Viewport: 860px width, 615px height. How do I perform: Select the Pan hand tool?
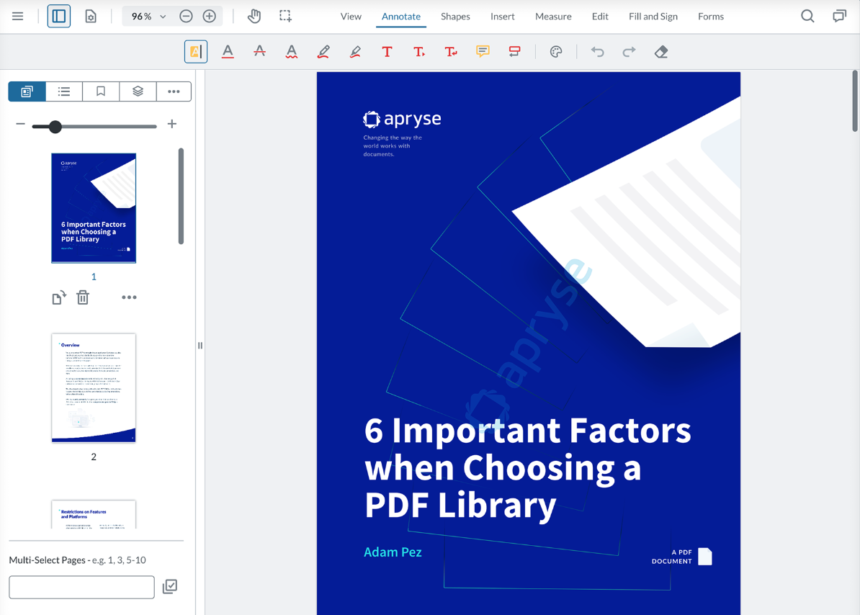(x=254, y=17)
